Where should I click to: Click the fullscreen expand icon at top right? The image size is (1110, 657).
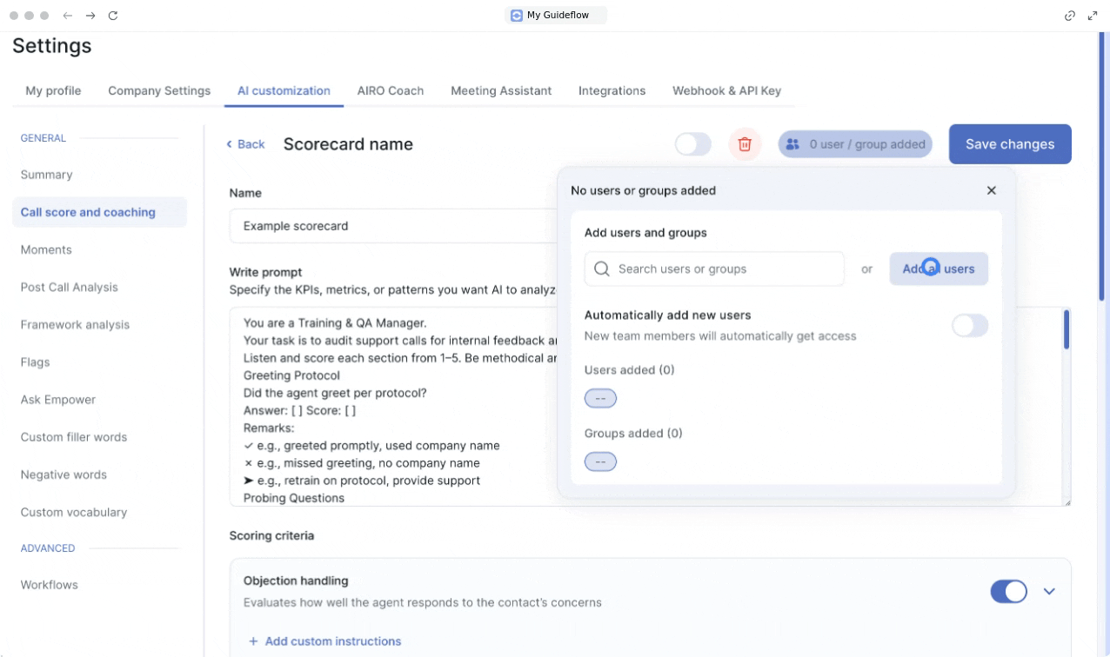[1093, 16]
